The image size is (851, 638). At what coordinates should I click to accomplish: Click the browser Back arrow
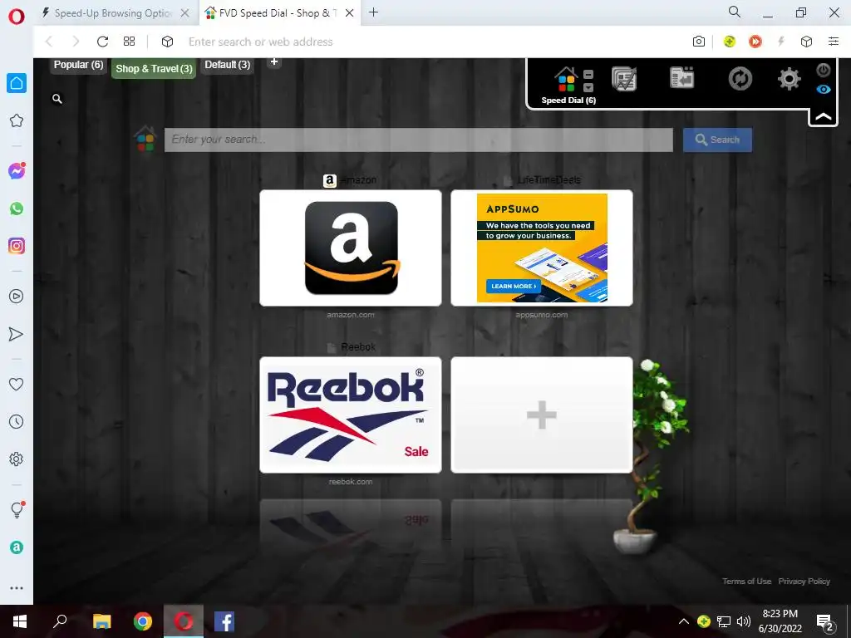(x=49, y=42)
